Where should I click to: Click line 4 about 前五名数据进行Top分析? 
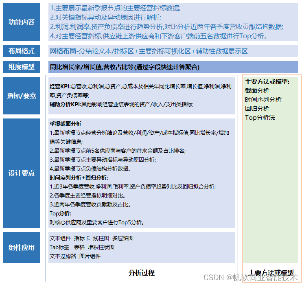159,36
